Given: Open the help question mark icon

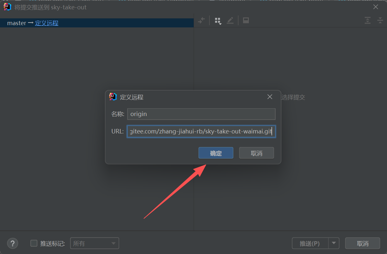Looking at the screenshot, I should [13, 243].
